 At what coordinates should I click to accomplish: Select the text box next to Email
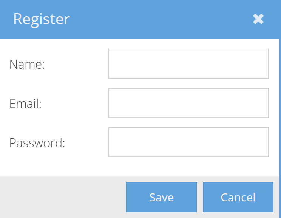click(x=188, y=103)
